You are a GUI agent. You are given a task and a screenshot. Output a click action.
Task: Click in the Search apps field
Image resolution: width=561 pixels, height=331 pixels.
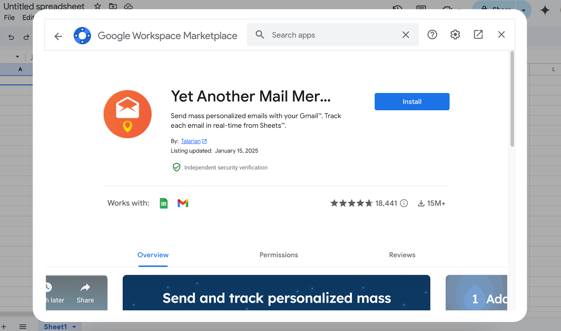pos(333,35)
